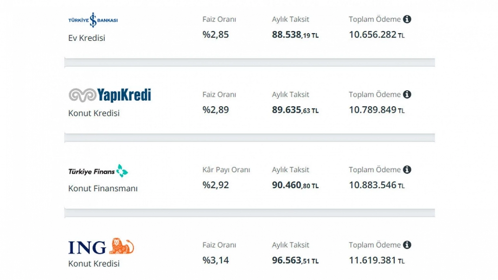The height and width of the screenshot is (280, 498).
Task: Select the Konut Finansmanı label
Action: [103, 188]
